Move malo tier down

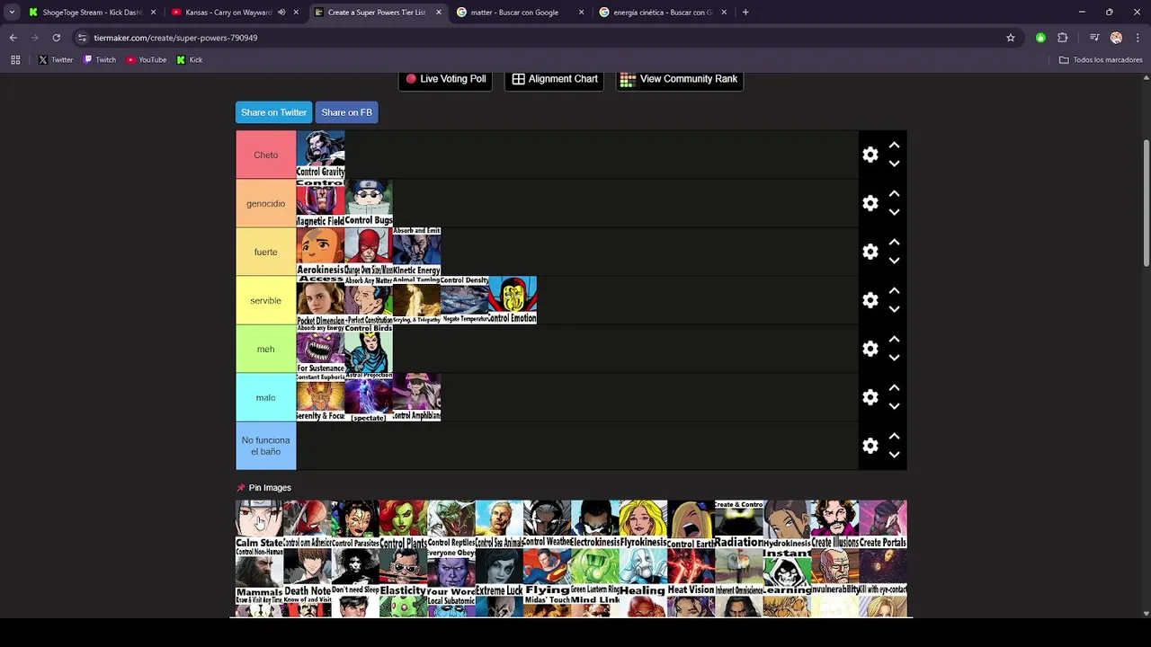[x=894, y=406]
